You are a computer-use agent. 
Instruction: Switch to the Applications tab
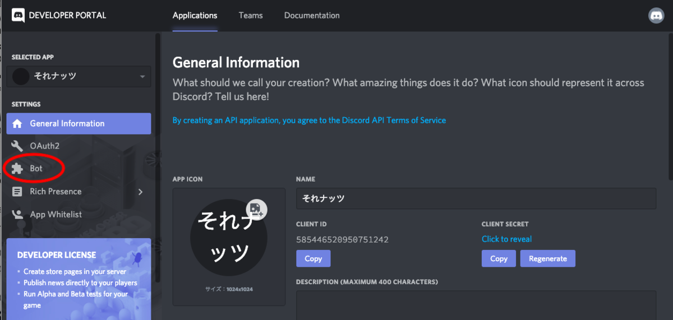click(195, 15)
